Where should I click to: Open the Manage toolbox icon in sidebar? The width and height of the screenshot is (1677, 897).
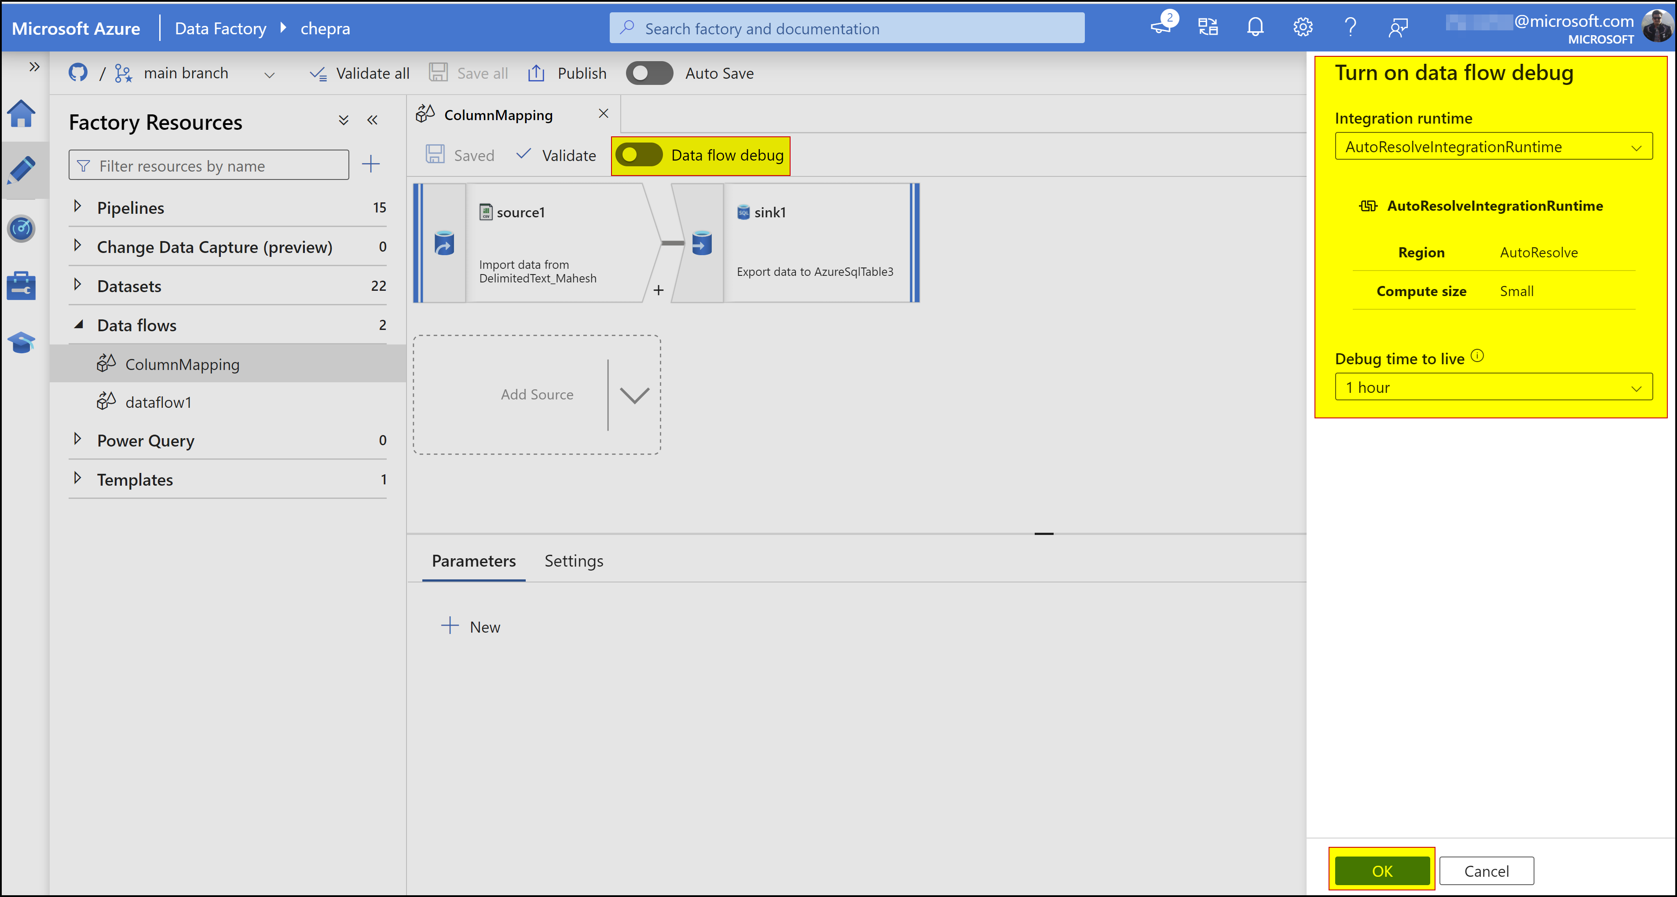click(22, 286)
